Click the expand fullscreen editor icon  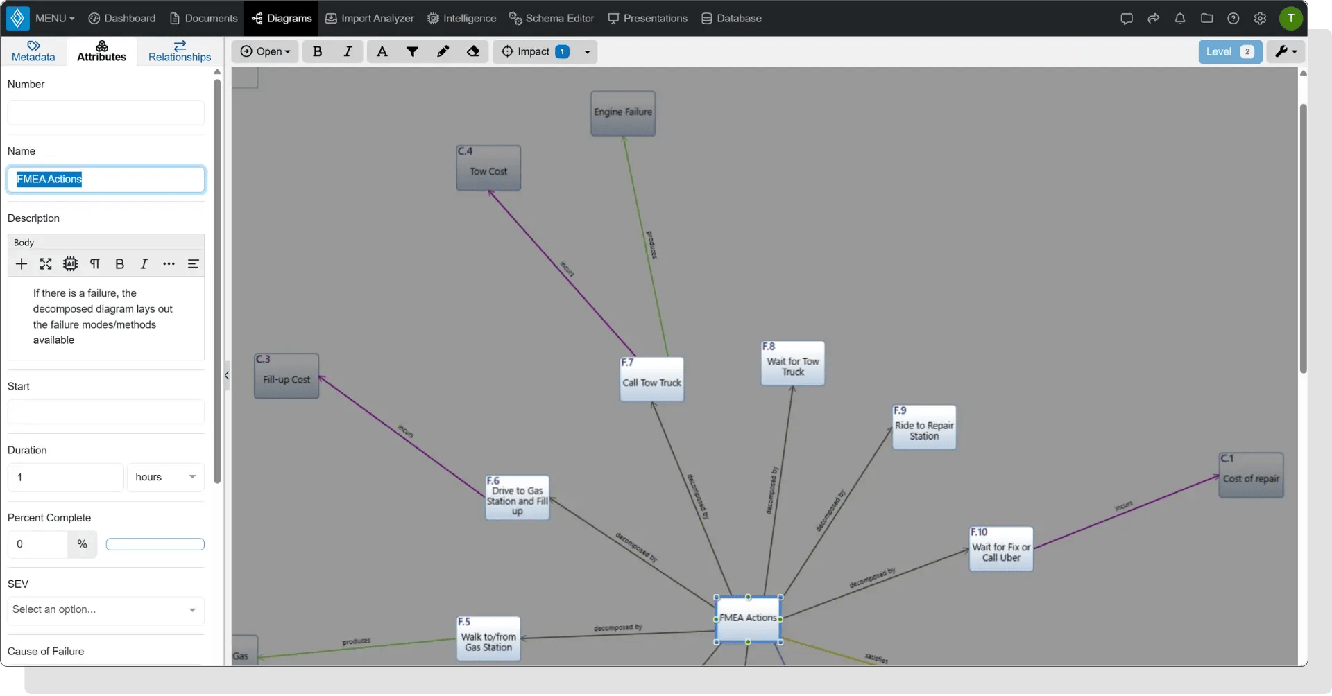(x=46, y=264)
